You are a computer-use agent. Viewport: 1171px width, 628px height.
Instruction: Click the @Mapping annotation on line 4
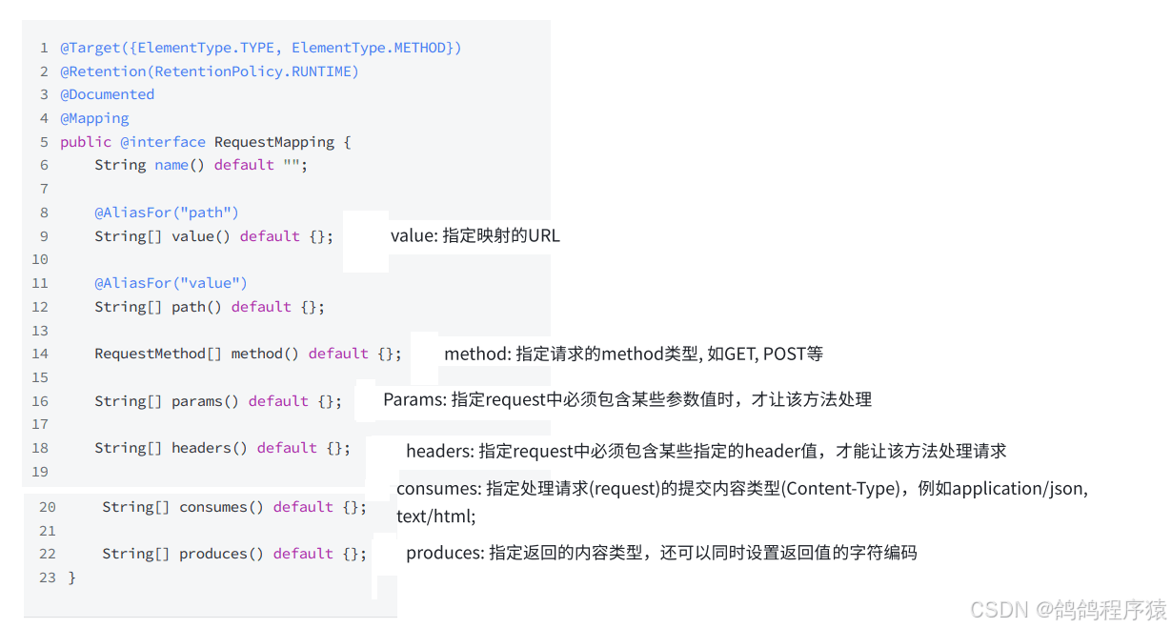94,118
